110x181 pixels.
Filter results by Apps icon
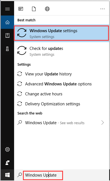(21, 9)
